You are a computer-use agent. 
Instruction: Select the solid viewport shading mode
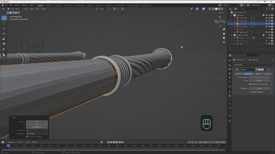pos(216,9)
